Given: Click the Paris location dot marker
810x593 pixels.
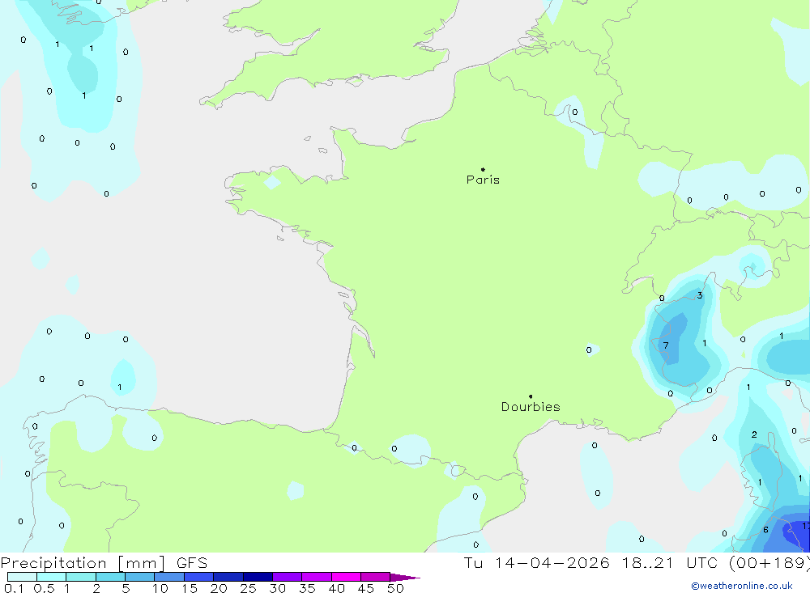Looking at the screenshot, I should pos(483,169).
